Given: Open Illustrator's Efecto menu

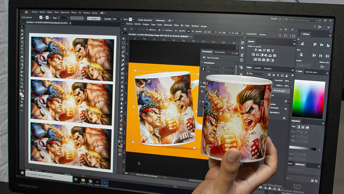Looking at the screenshot, I should [74, 13].
